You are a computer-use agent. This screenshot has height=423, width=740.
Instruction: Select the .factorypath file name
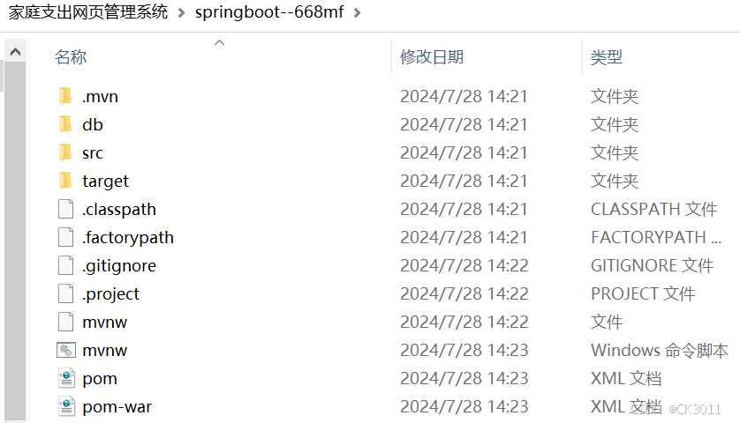click(128, 237)
